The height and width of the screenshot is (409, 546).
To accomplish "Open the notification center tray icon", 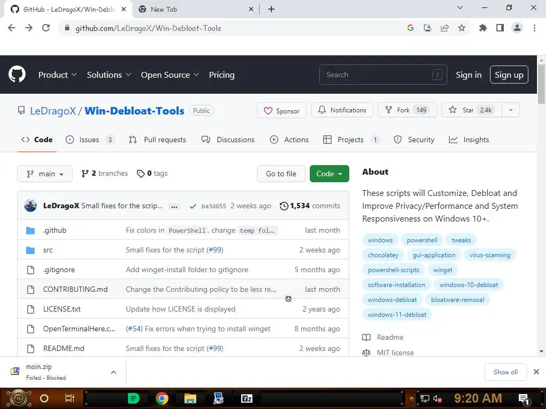I will (x=524, y=398).
